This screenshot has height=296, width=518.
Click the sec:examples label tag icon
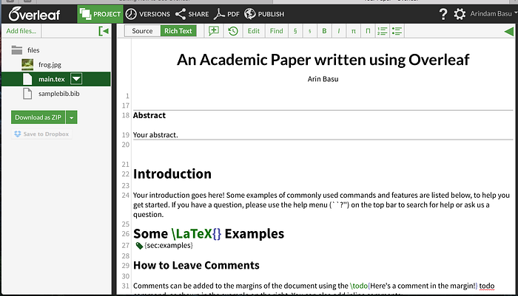pyautogui.click(x=139, y=246)
